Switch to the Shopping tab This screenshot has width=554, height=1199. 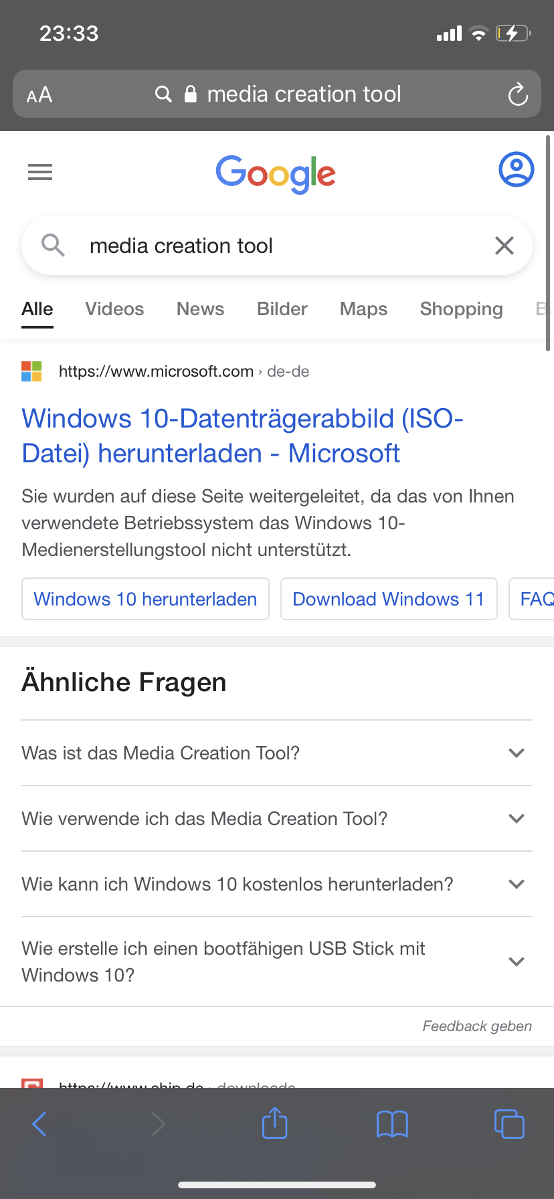coord(461,309)
